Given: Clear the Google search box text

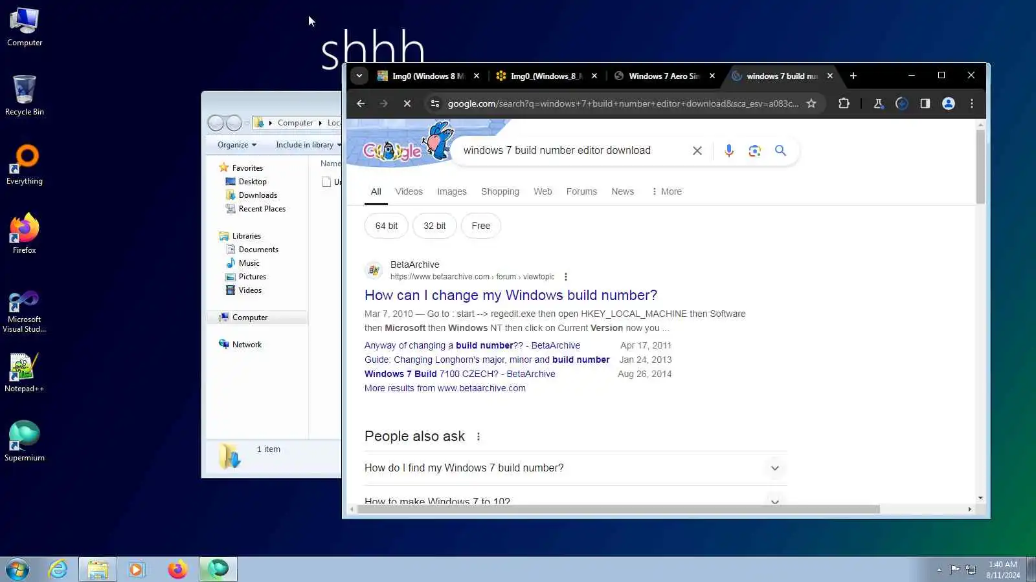Looking at the screenshot, I should pos(697,151).
